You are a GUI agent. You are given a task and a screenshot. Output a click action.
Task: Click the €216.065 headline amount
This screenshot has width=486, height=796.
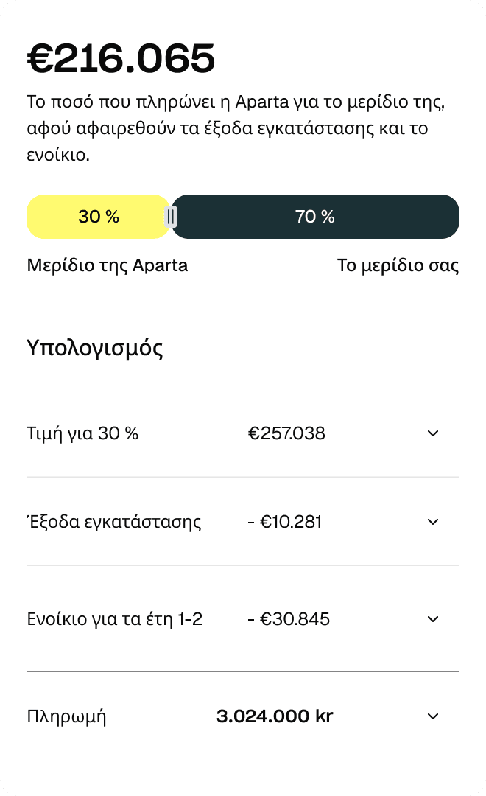point(121,59)
